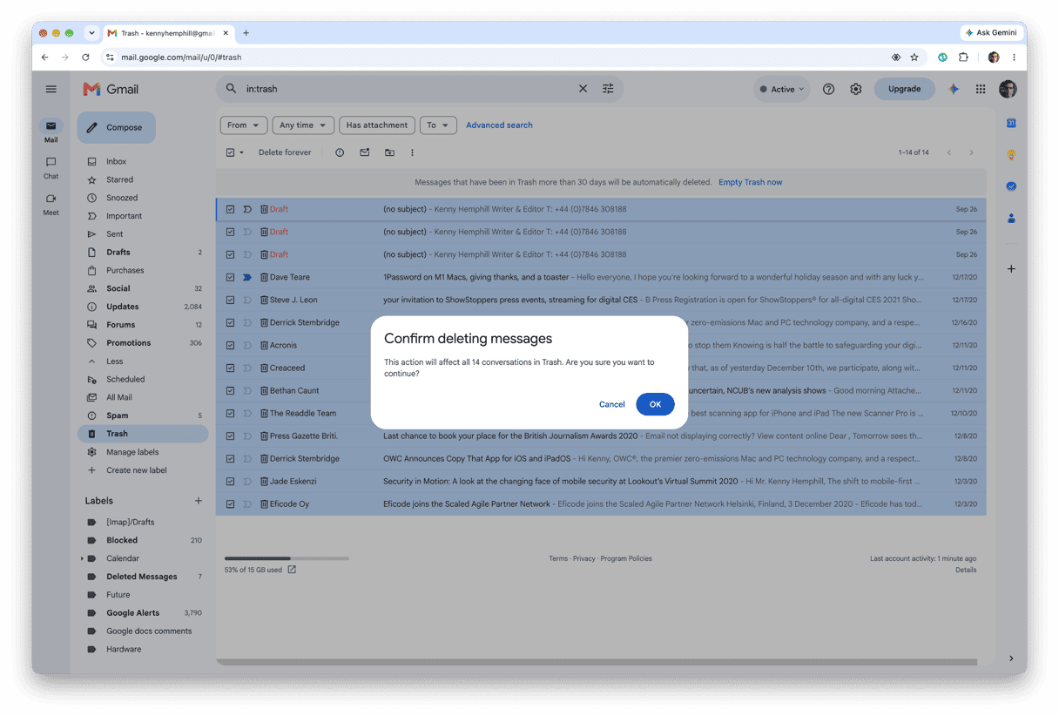Add new label plus icon beside Labels
Image resolution: width=1059 pixels, height=716 pixels.
(199, 501)
